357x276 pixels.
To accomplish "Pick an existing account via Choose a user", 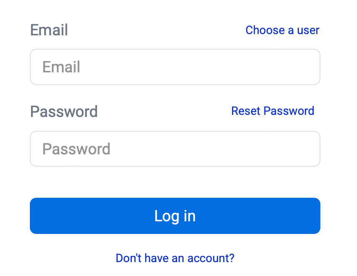I will click(282, 30).
